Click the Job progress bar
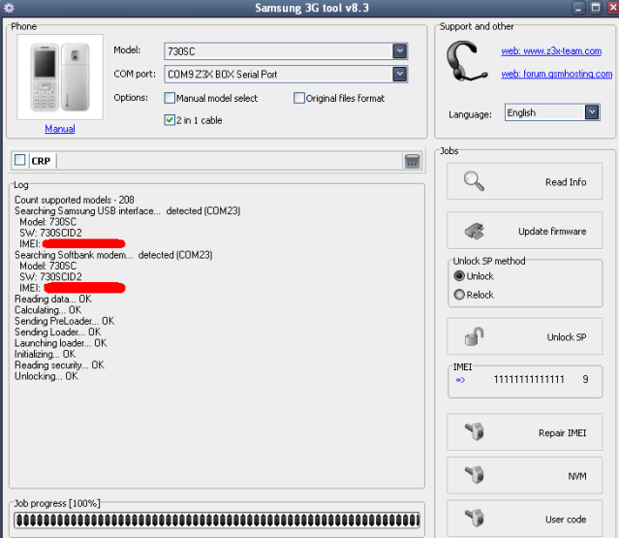 click(x=217, y=521)
